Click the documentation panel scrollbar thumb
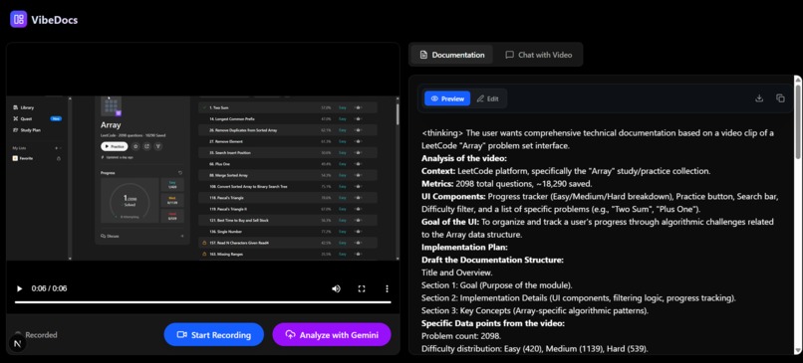Screen dimensions: 803x363 (797, 121)
